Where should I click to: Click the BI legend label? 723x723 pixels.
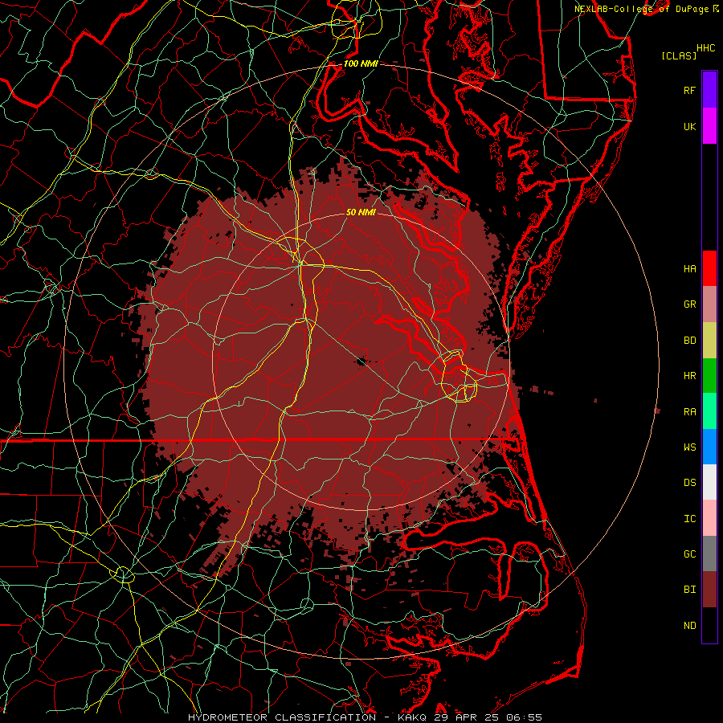(x=689, y=590)
